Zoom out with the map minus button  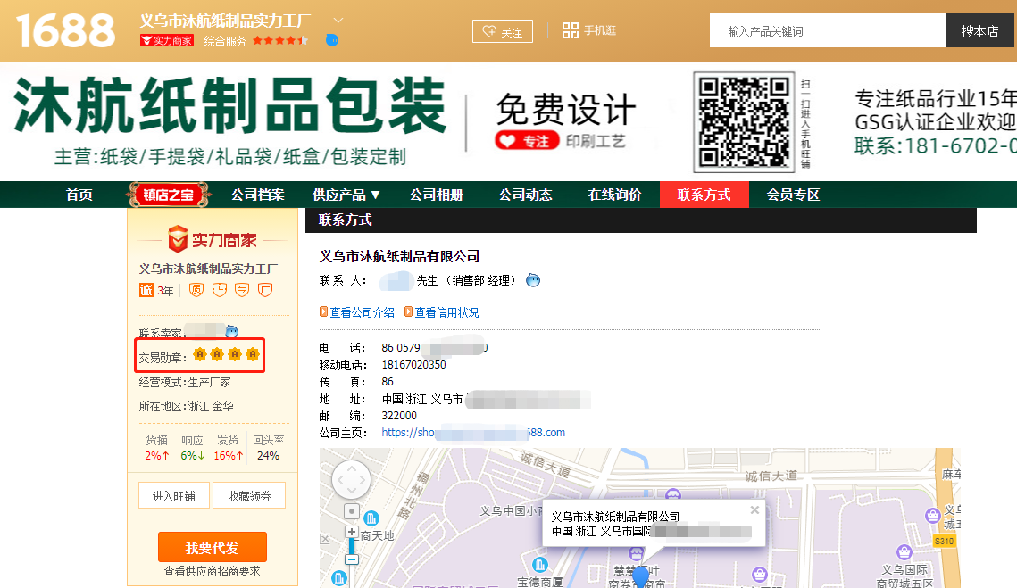click(x=352, y=559)
